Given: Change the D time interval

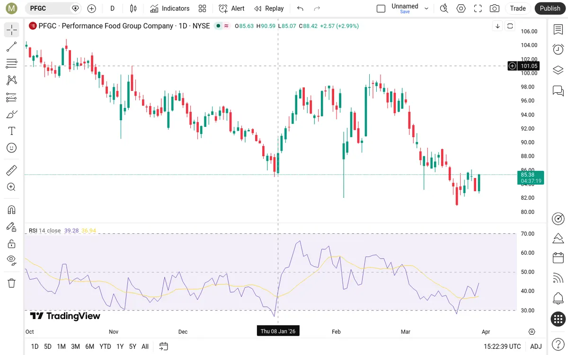Looking at the screenshot, I should pyautogui.click(x=112, y=8).
